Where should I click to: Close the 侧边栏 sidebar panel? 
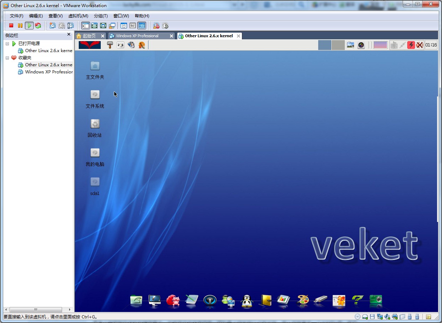tap(69, 34)
